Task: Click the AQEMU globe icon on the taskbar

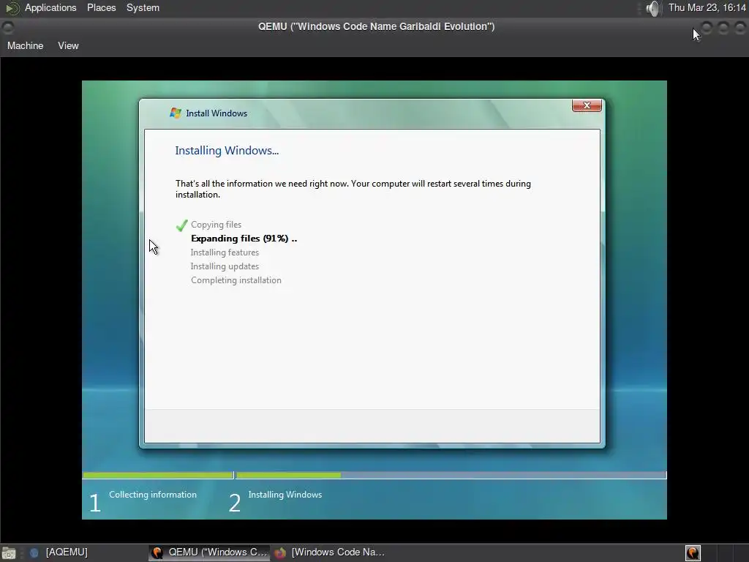Action: click(x=34, y=553)
